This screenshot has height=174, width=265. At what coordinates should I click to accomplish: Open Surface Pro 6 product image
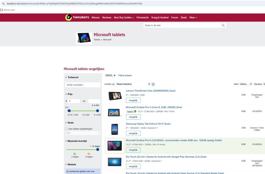click(x=115, y=146)
